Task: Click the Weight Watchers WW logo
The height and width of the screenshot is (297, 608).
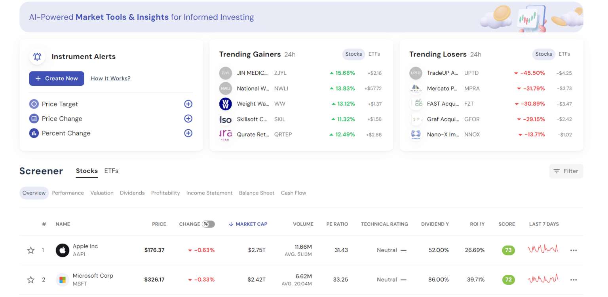Action: click(226, 104)
